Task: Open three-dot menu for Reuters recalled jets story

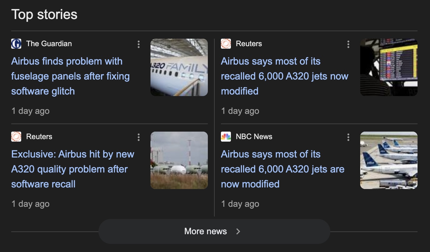Action: pyautogui.click(x=348, y=44)
